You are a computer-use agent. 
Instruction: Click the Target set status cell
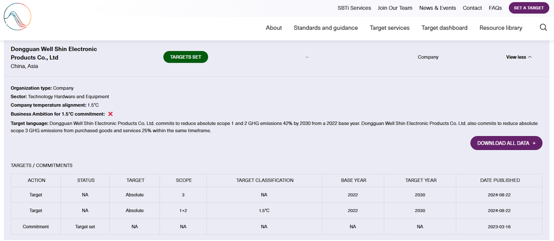(85, 227)
